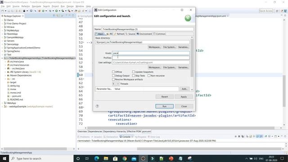Open File Explorer from taskbar

pos(106,158)
